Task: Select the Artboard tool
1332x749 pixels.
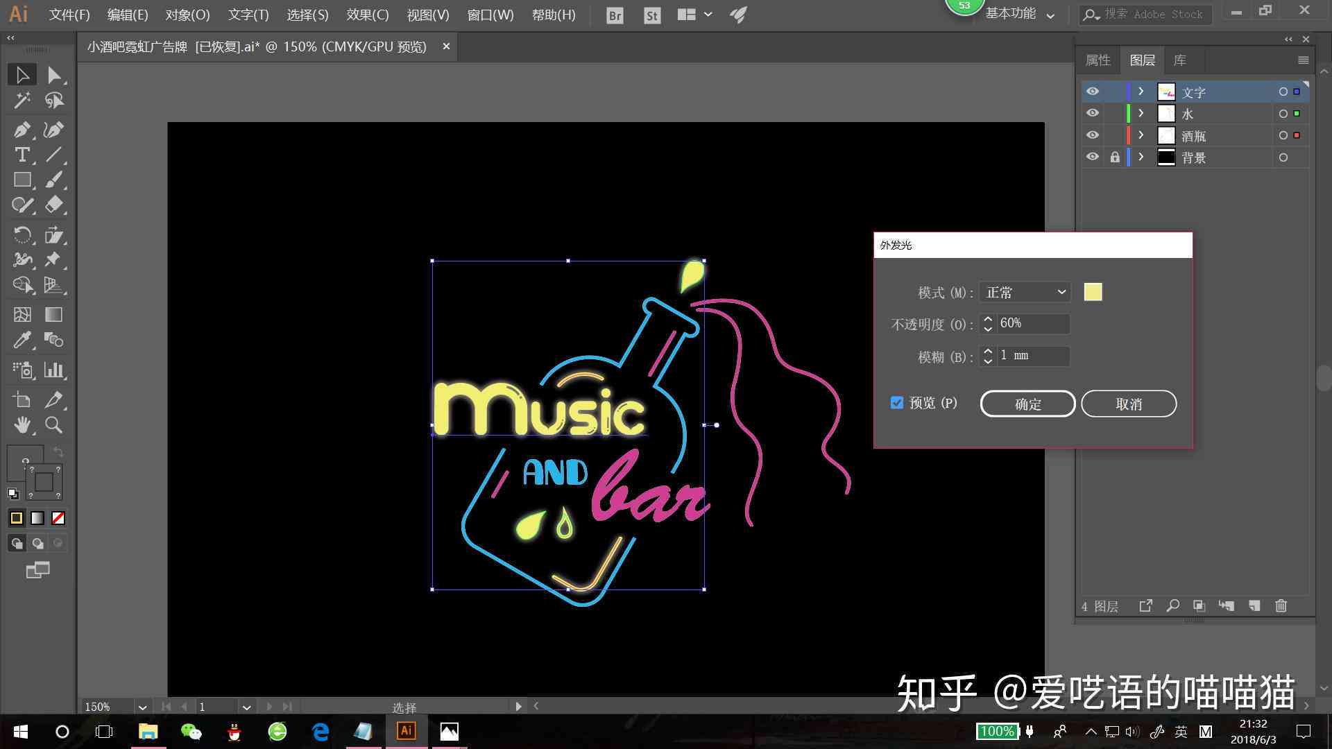Action: tap(22, 399)
